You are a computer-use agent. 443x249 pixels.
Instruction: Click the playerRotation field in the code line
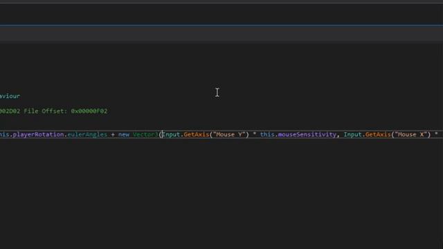point(39,135)
